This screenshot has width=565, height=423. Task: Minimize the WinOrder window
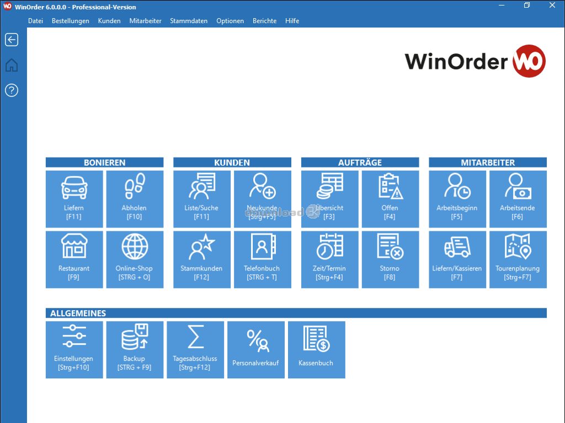(501, 6)
